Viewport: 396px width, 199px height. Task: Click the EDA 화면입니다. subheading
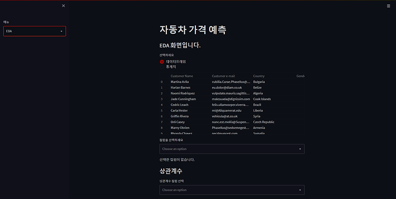(x=180, y=45)
